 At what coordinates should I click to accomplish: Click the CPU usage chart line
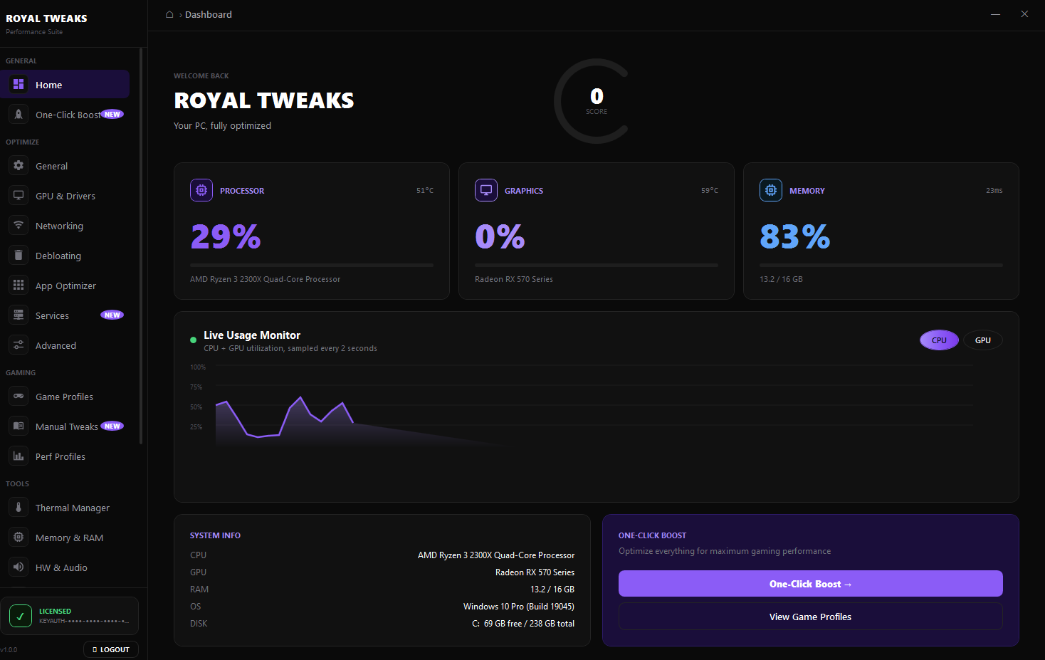tap(285, 417)
